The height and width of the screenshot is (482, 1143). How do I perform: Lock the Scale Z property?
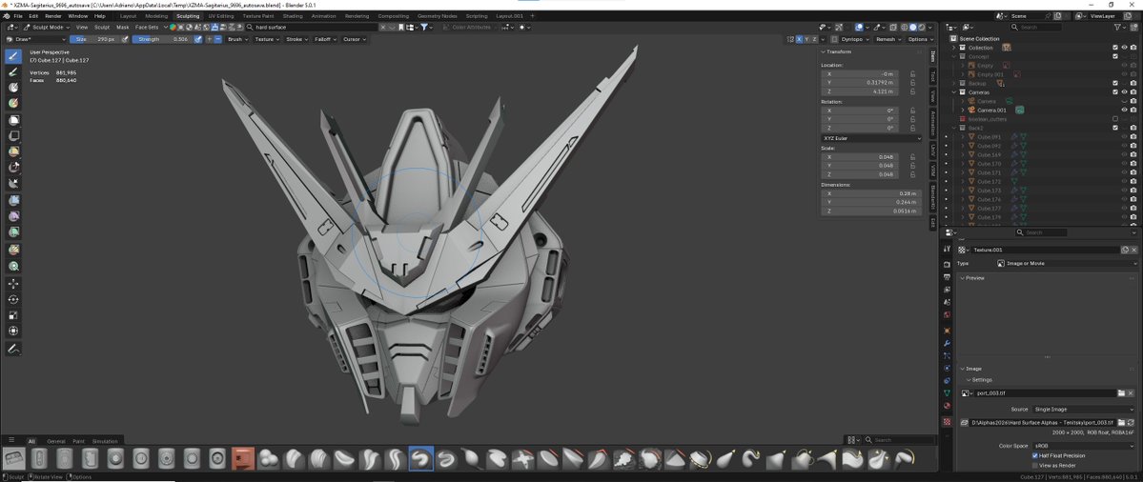912,174
